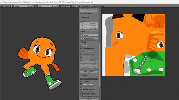Viewport: 179px width, 100px height.
Task: Collapse the Item panel
Action: (x=81, y=32)
